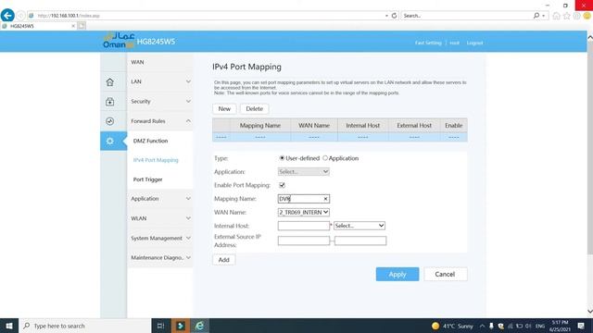The width and height of the screenshot is (593, 333).
Task: Select the empty mapping table row
Action: pyautogui.click(x=340, y=137)
